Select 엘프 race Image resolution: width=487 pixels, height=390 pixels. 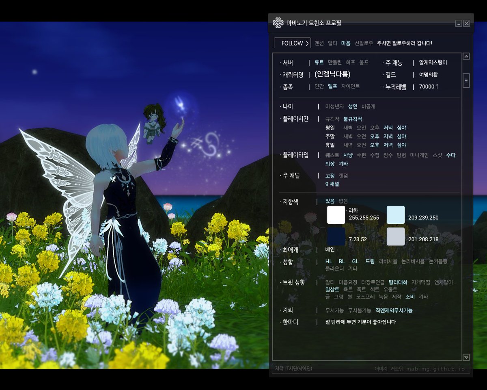(332, 87)
